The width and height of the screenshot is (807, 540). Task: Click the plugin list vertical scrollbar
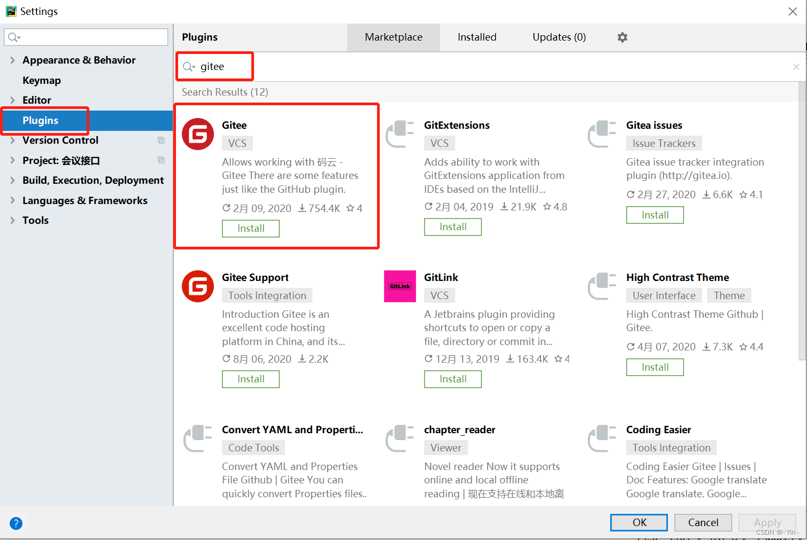coord(802,221)
